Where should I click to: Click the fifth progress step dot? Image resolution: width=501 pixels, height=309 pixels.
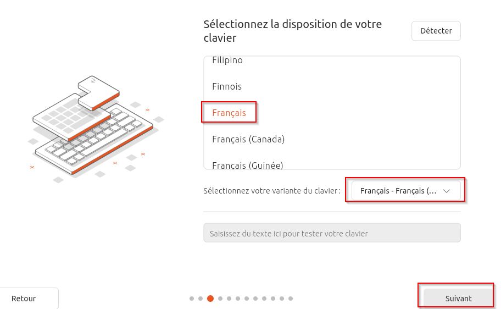(x=229, y=299)
